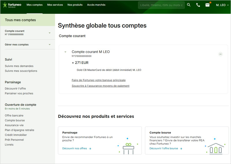Collapse the Compte courant M LEO card
Screen dimensions: 231x164
65,52
